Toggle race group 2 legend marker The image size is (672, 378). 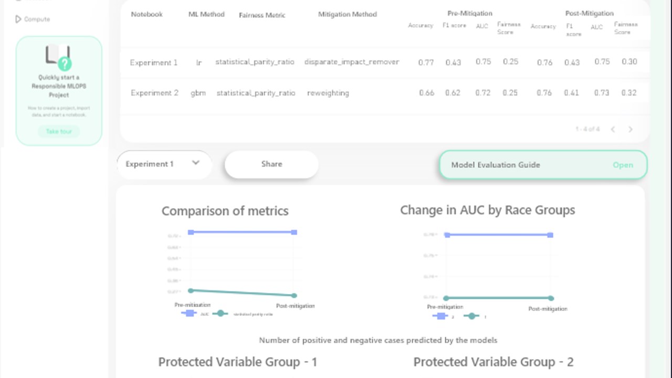[x=440, y=316]
